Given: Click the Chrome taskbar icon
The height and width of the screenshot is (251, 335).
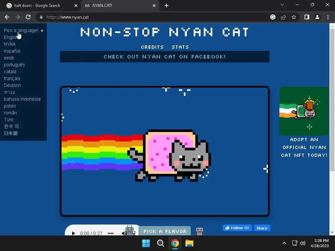Looking at the screenshot, I should click(175, 243).
